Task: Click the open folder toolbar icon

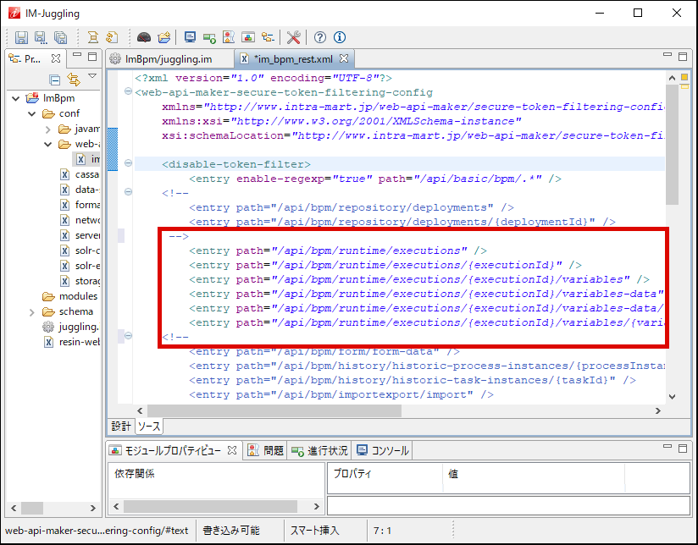Action: tap(164, 37)
